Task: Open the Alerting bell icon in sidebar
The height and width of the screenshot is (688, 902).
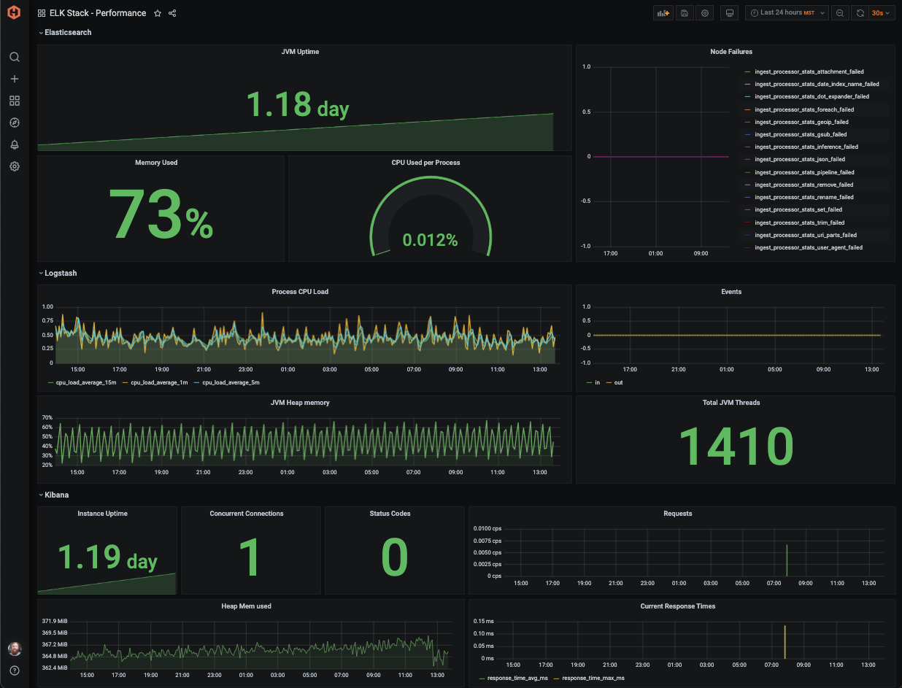Action: coord(14,144)
